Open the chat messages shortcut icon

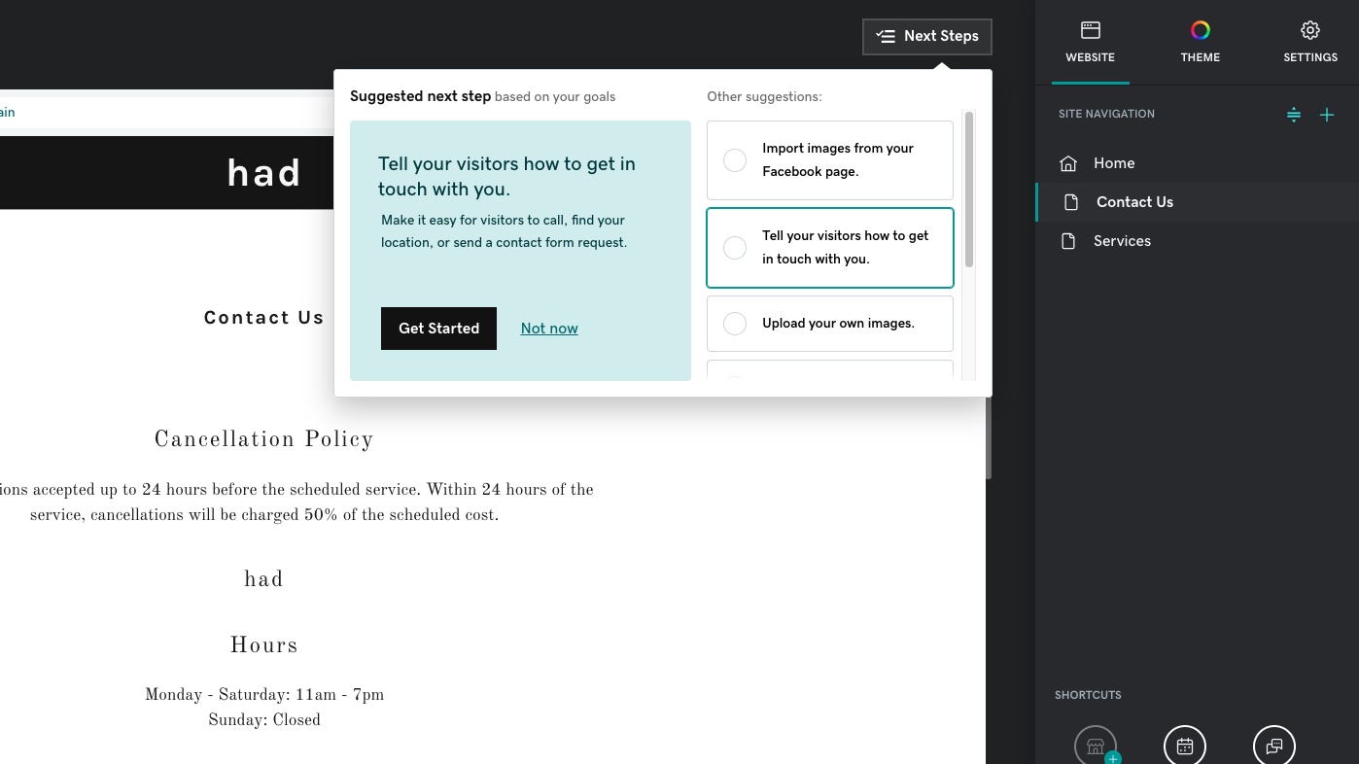(1274, 747)
